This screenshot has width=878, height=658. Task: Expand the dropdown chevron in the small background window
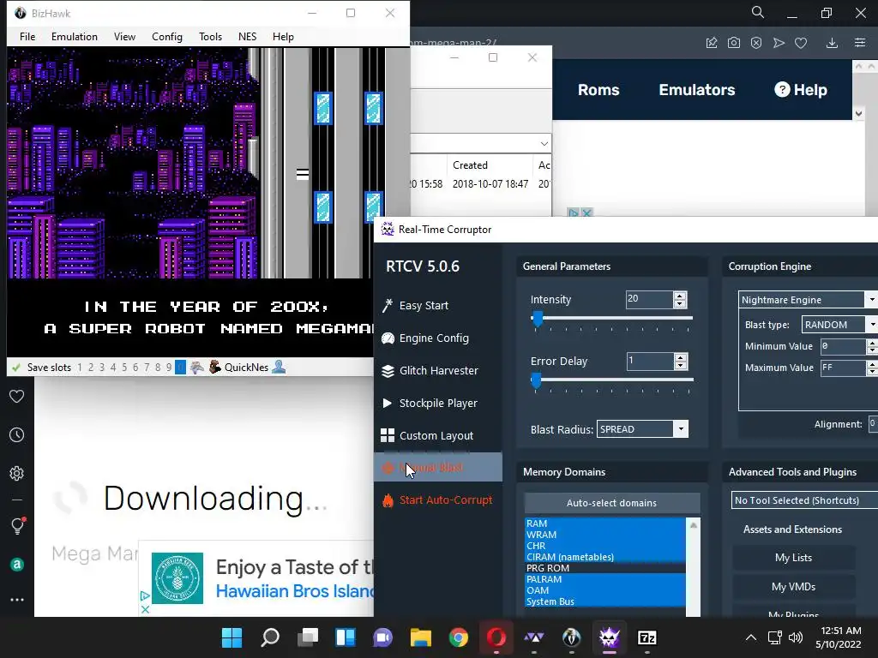pos(544,144)
